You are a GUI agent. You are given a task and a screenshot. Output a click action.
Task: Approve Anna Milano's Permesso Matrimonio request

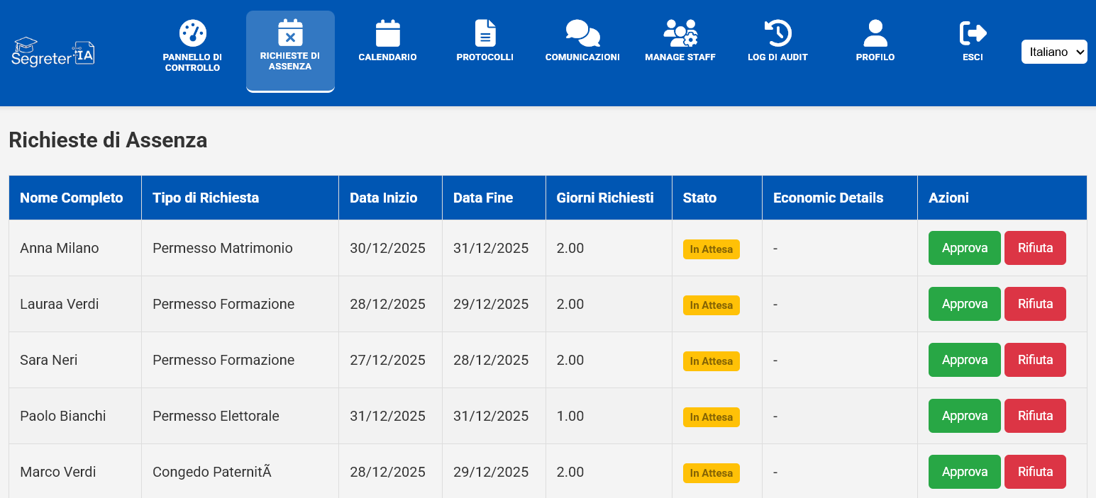(x=964, y=248)
